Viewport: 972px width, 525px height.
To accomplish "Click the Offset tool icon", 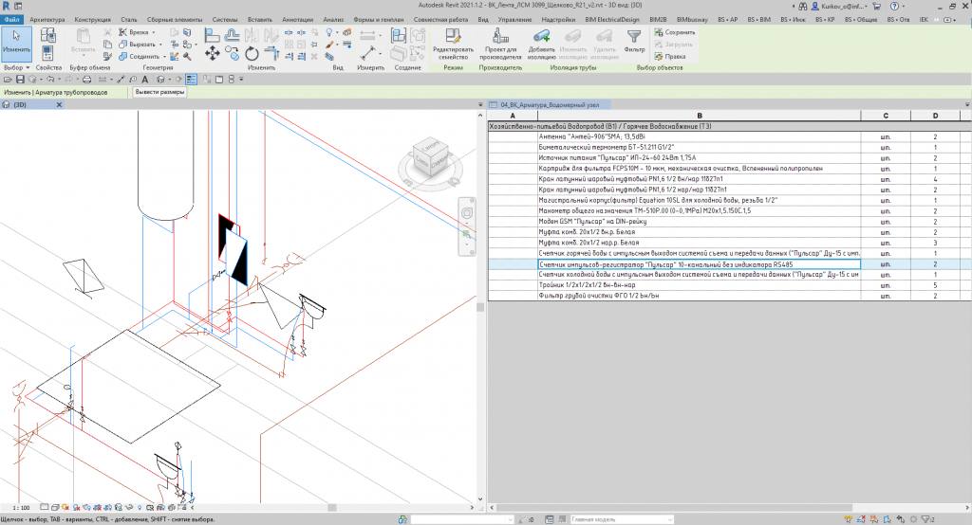I will [x=232, y=36].
